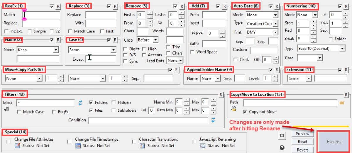Open the Change File Attributes status icon
The height and width of the screenshot is (153, 352).
[17, 146]
